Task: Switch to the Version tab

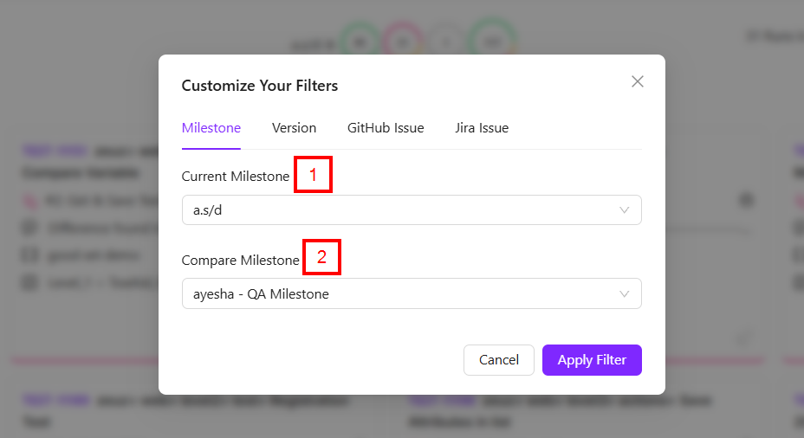Action: pos(294,128)
